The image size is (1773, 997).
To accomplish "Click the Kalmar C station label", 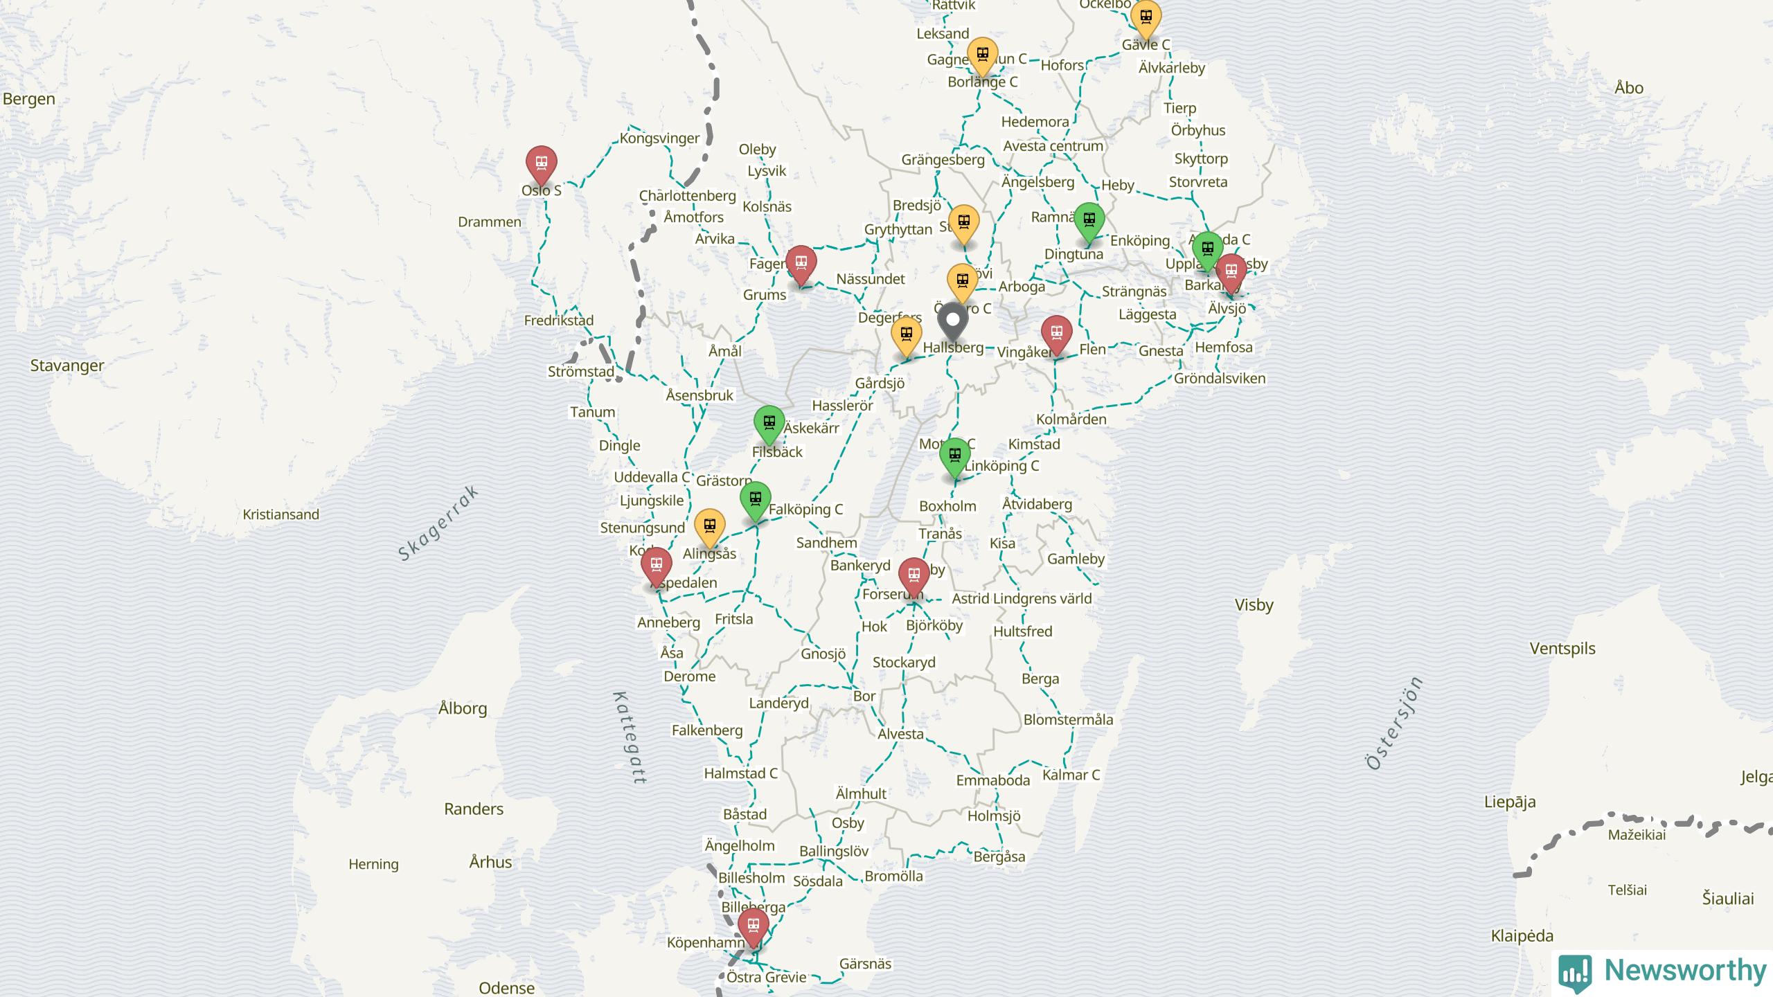I will coord(1071,775).
